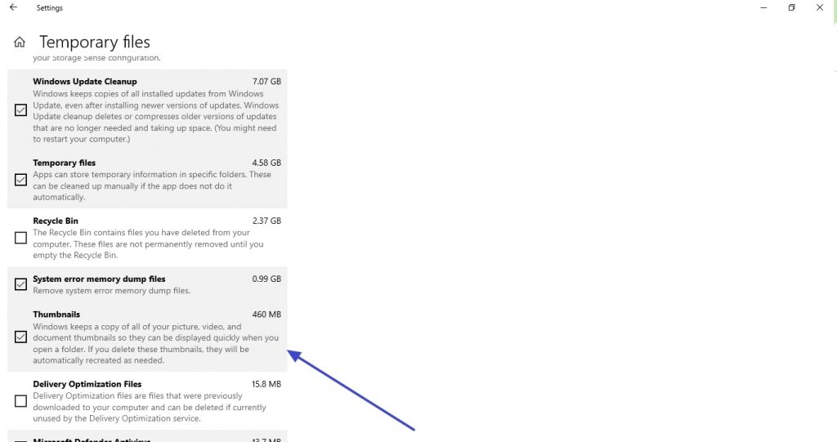837x442 pixels.
Task: Click the Temporary files page heading
Action: [95, 42]
